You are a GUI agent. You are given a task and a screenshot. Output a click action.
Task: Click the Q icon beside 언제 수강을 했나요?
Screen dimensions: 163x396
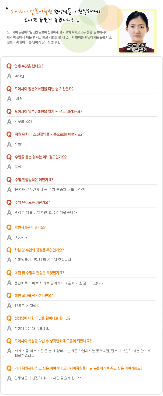pos(9,66)
